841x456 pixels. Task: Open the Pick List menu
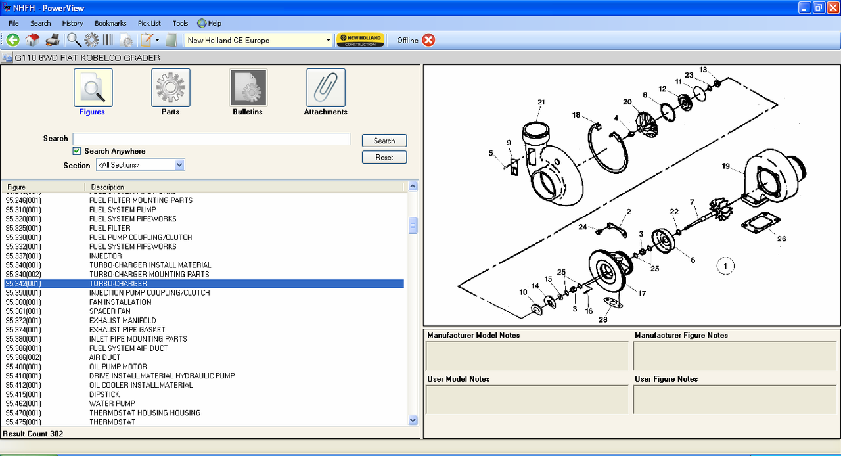(x=149, y=23)
